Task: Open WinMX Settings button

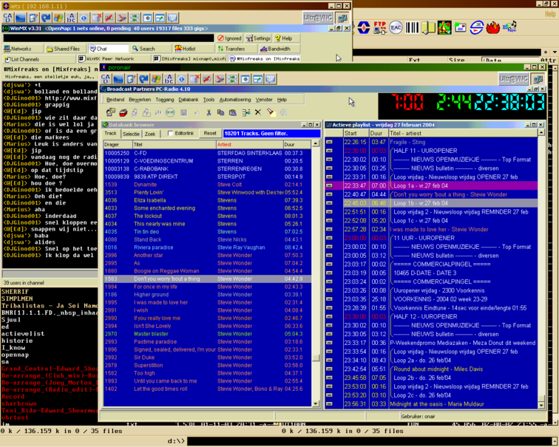Action: [x=258, y=38]
